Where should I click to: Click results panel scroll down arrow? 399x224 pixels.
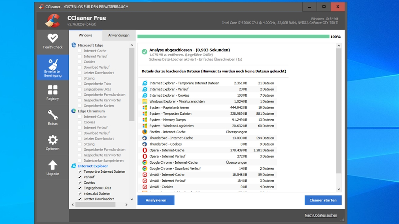click(339, 189)
